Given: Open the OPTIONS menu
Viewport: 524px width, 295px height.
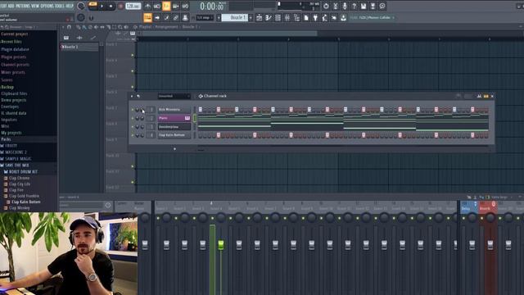Looking at the screenshot, I should pyautogui.click(x=47, y=6).
